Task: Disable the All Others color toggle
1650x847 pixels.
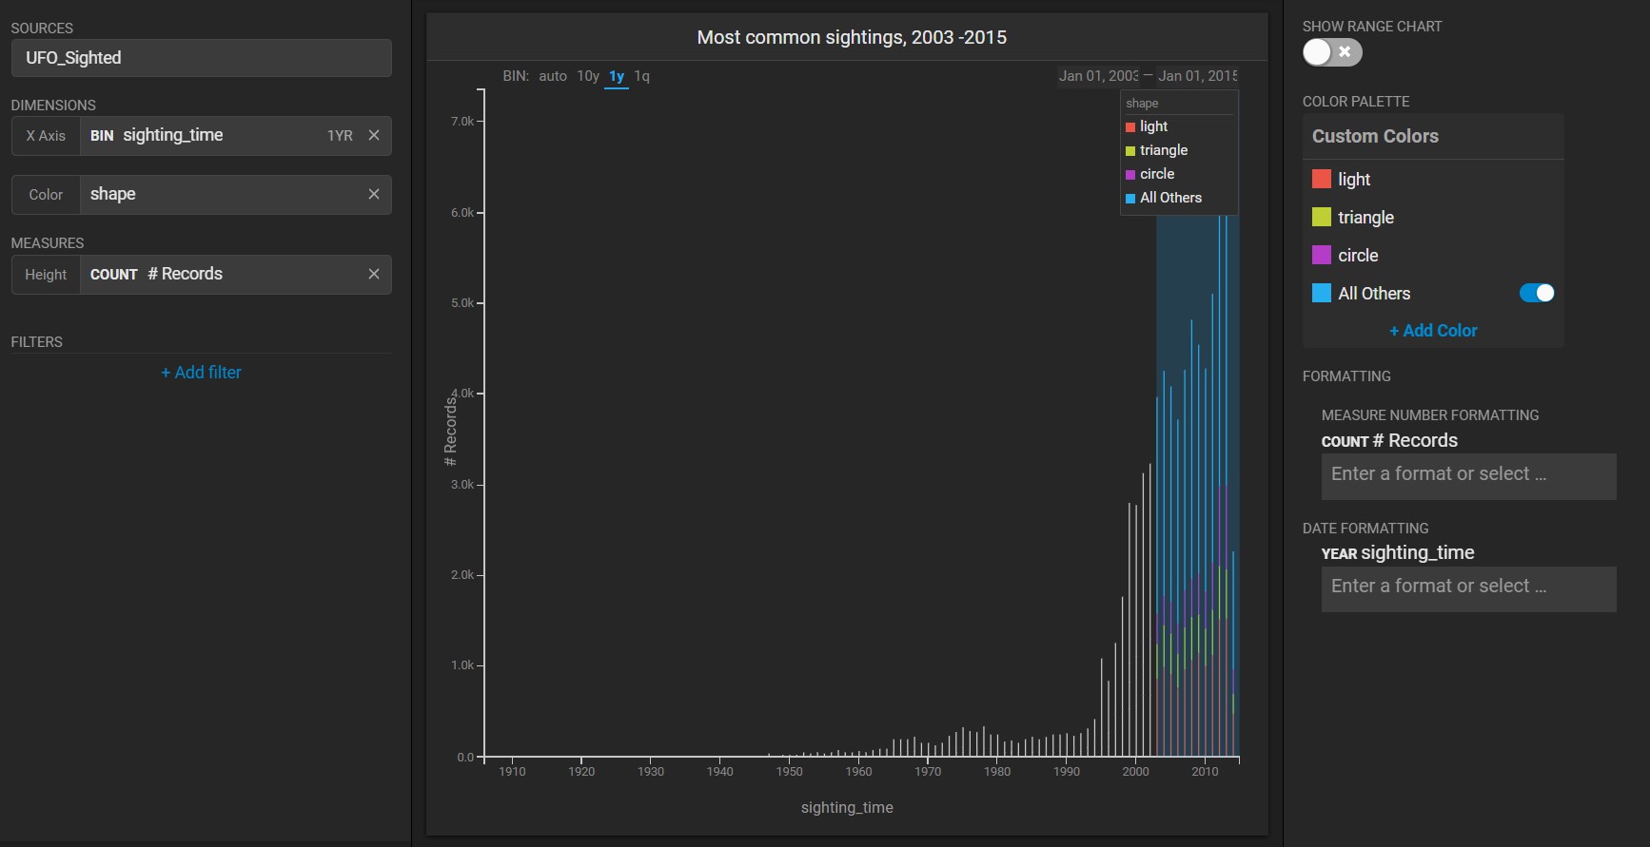Action: (1536, 293)
